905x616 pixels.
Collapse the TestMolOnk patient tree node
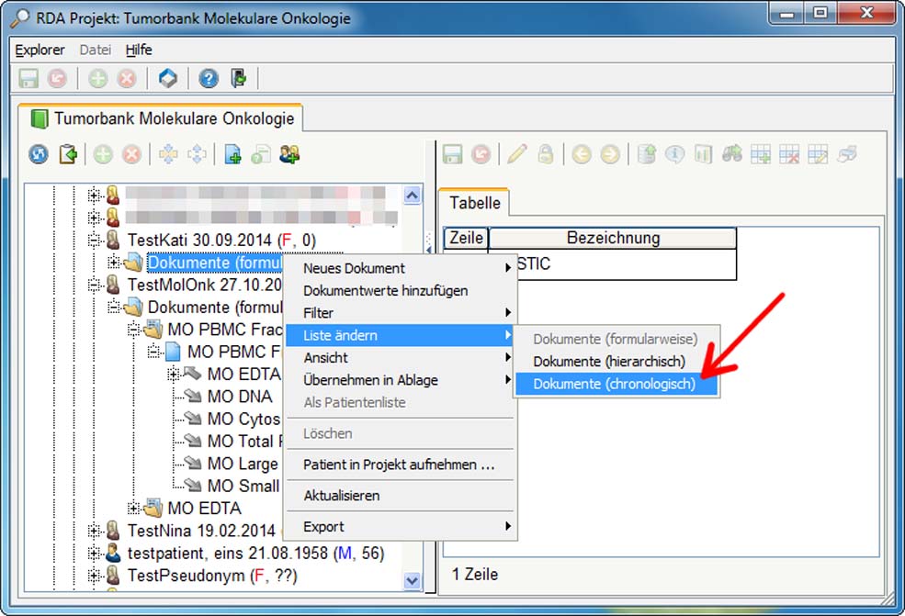coord(94,286)
